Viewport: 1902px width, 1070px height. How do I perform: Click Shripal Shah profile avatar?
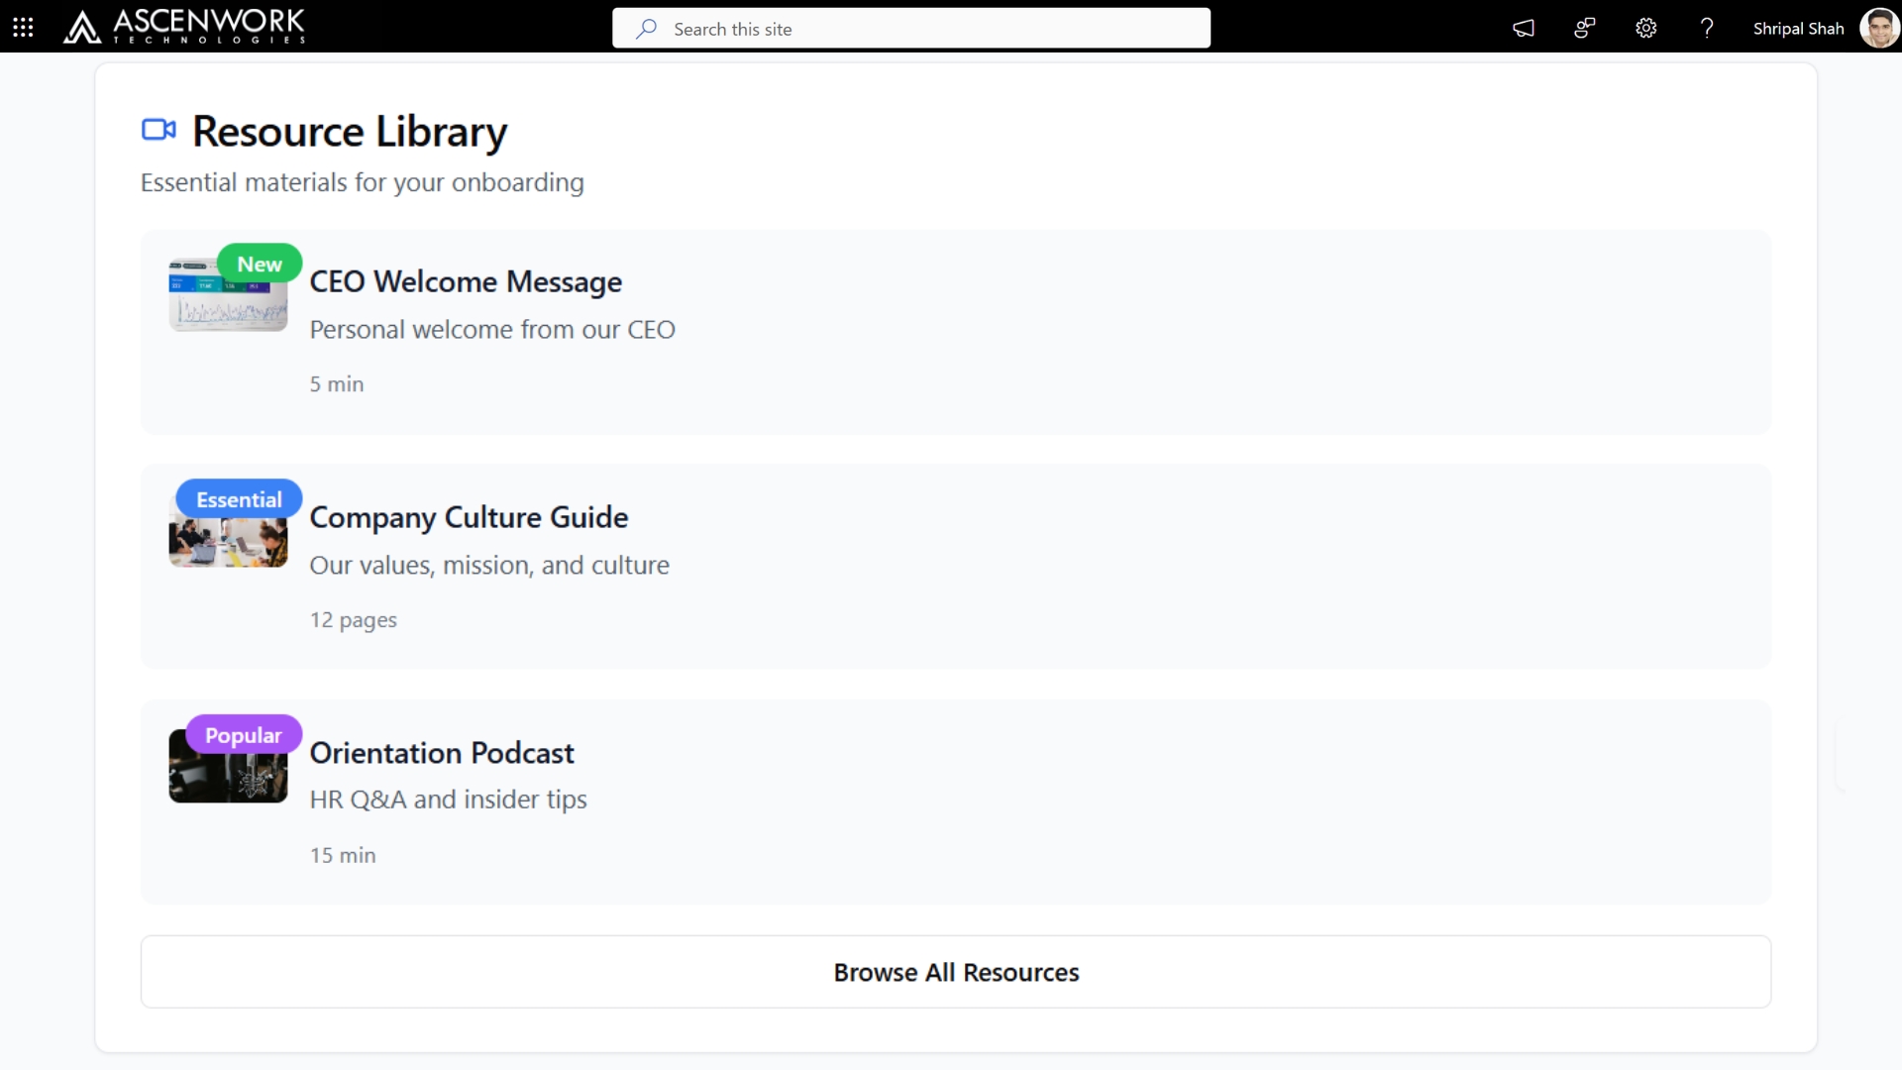pyautogui.click(x=1878, y=28)
